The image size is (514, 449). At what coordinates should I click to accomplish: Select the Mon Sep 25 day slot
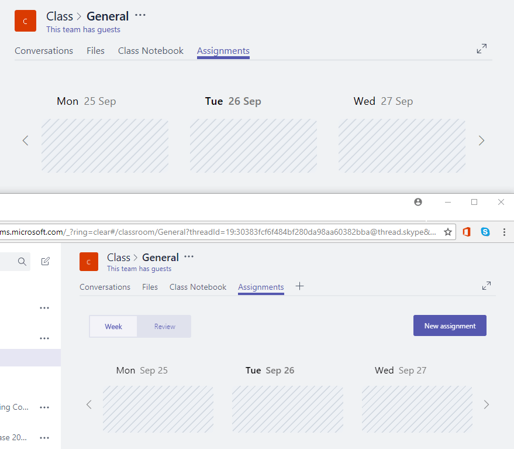(x=158, y=409)
